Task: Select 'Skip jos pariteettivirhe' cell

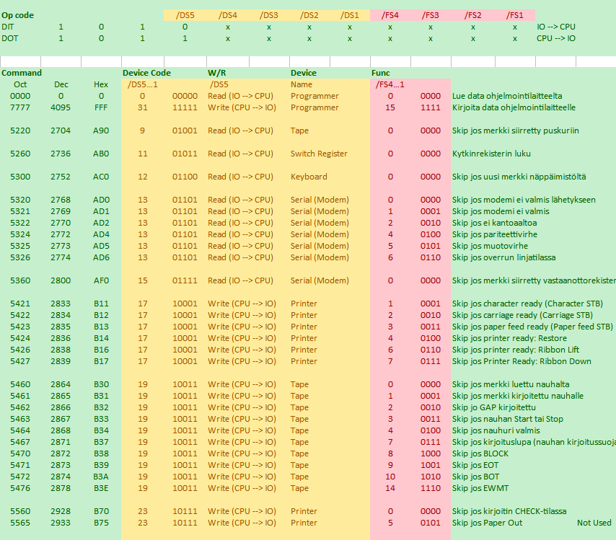Action: pyautogui.click(x=495, y=234)
